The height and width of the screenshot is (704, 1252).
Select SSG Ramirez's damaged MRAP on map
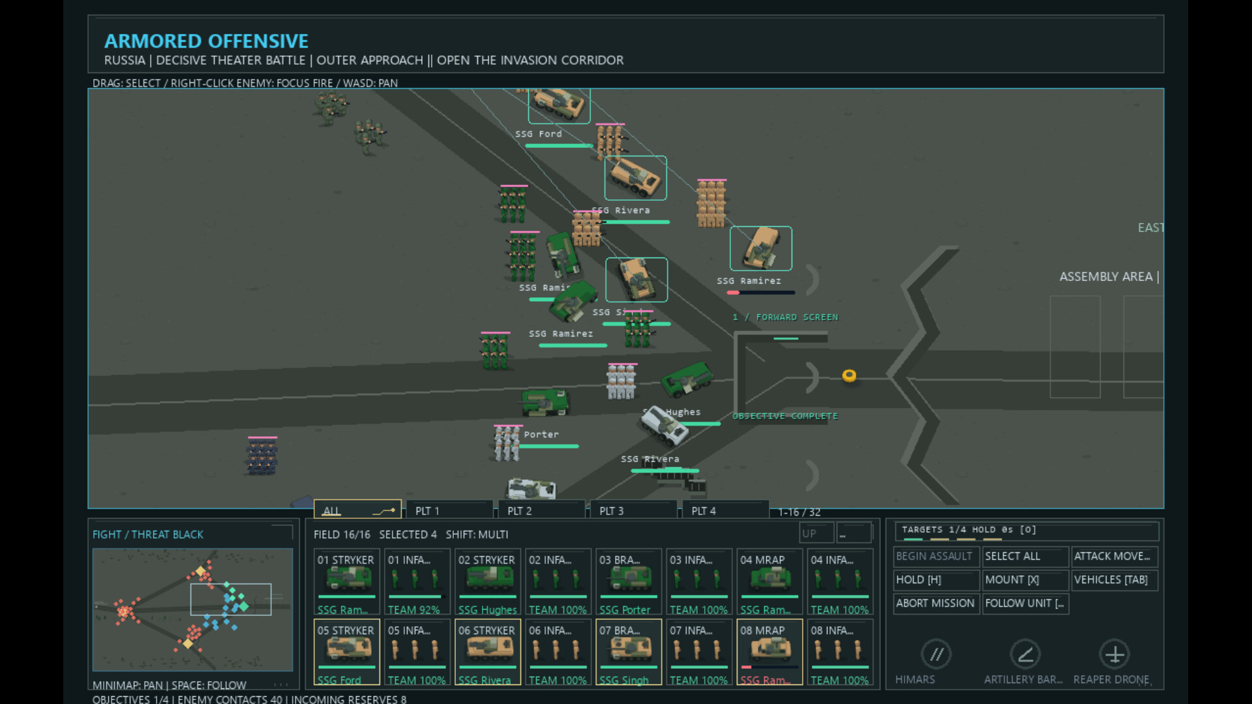point(760,248)
